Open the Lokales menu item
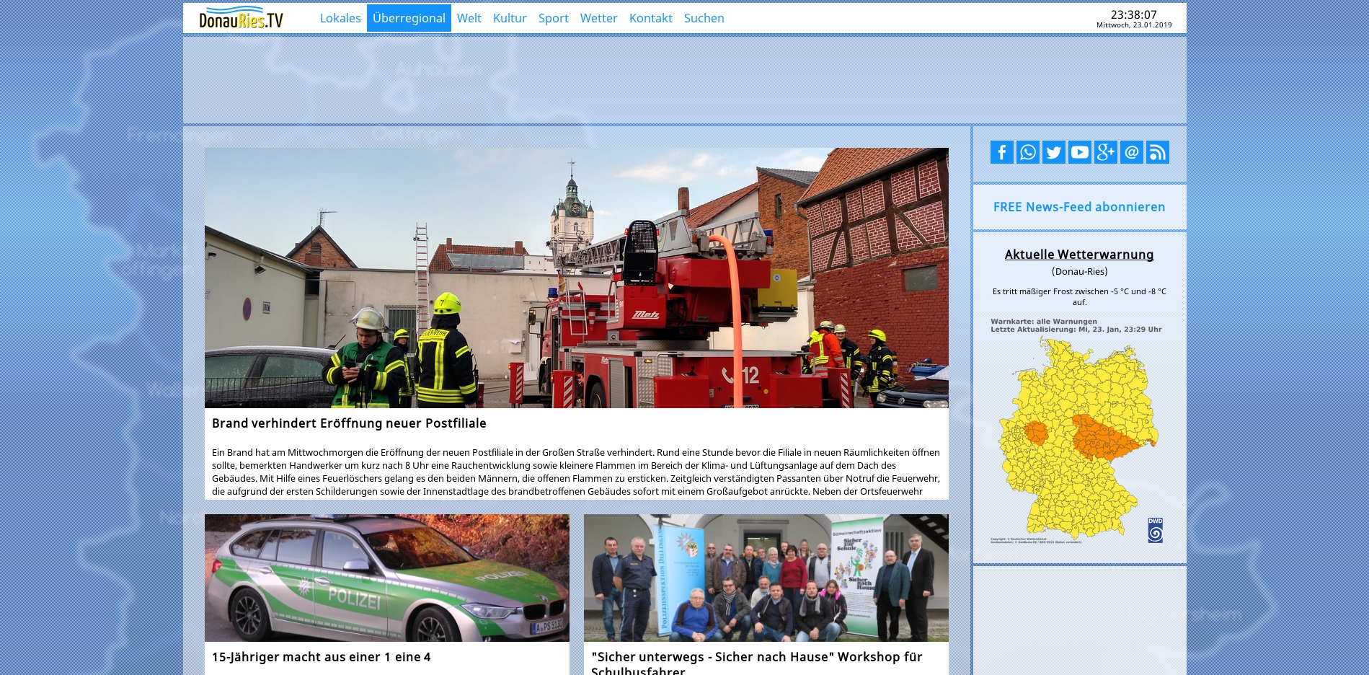Image resolution: width=1369 pixels, height=675 pixels. [340, 18]
